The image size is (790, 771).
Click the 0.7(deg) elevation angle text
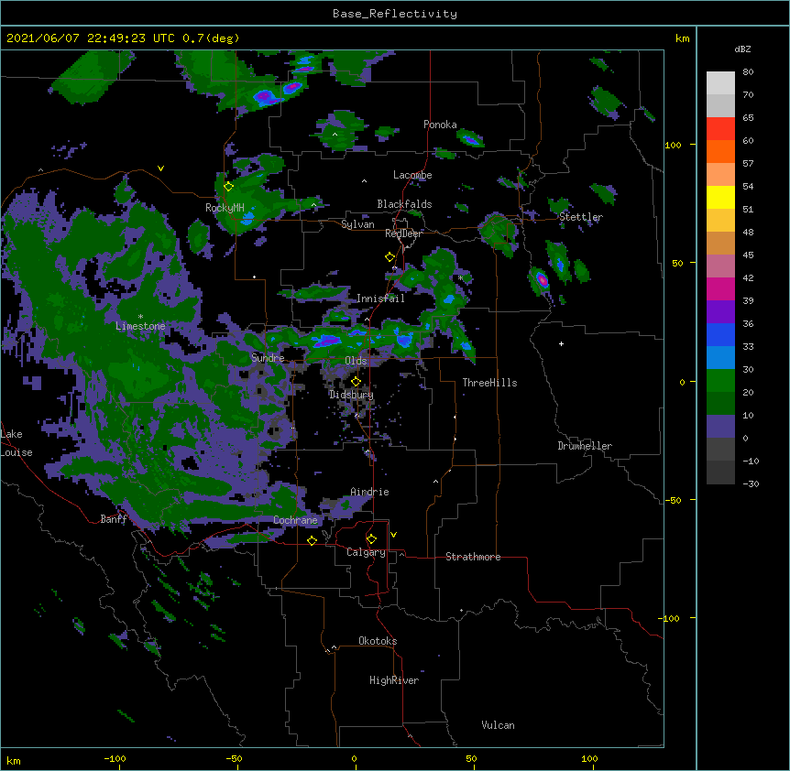coord(211,38)
